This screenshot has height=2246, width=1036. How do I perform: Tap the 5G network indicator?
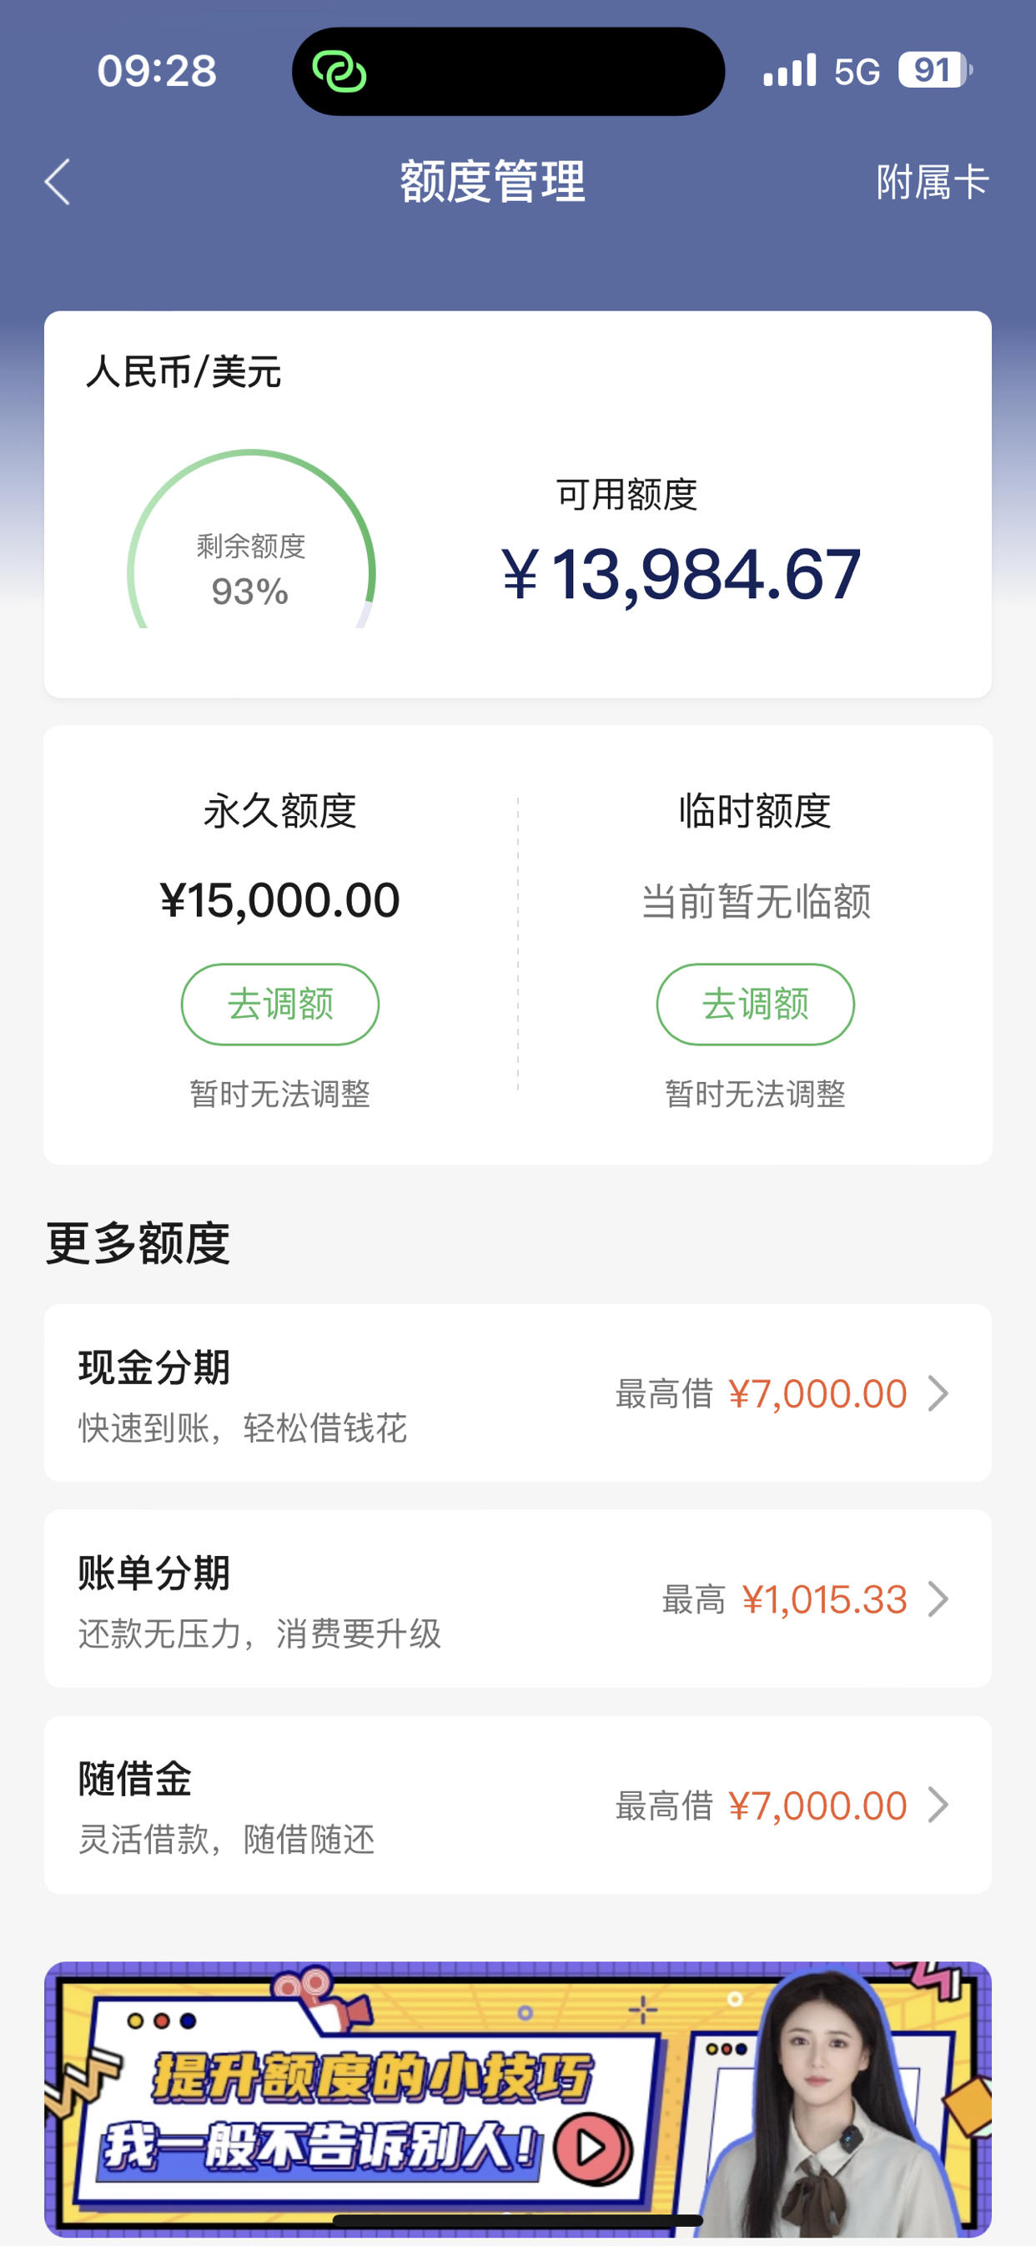click(857, 72)
